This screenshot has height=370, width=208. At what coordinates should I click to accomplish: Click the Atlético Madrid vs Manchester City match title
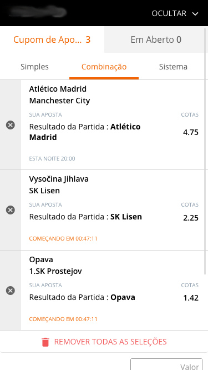[x=59, y=95]
